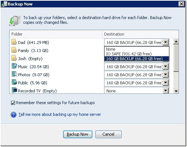Uncheck Remember these settings for future backups

tap(13, 103)
